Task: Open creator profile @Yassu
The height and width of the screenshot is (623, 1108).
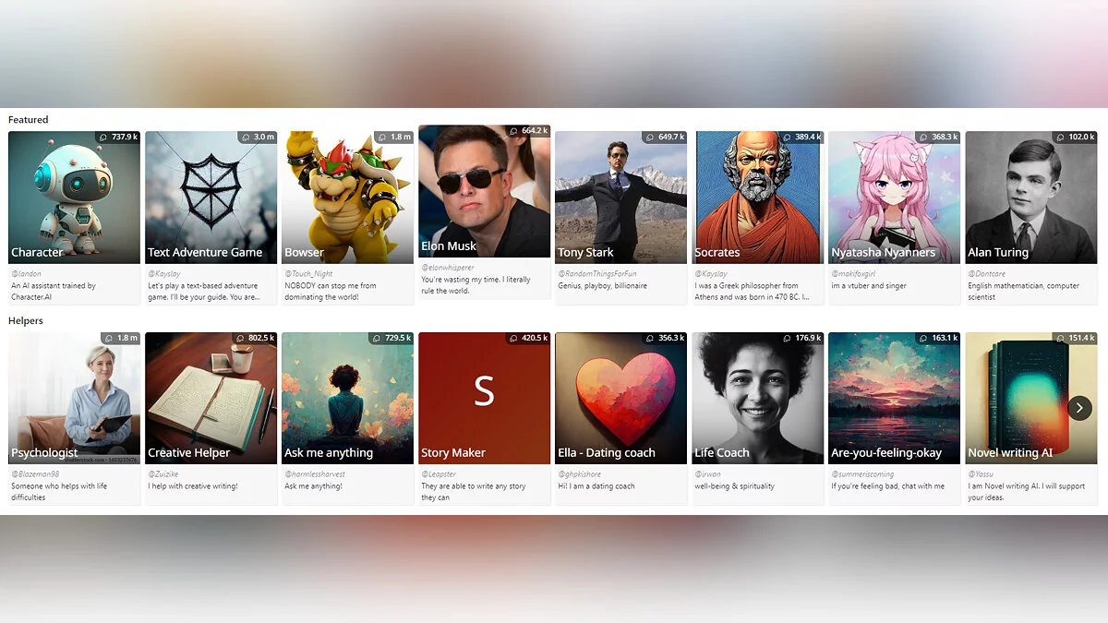Action: [981, 474]
